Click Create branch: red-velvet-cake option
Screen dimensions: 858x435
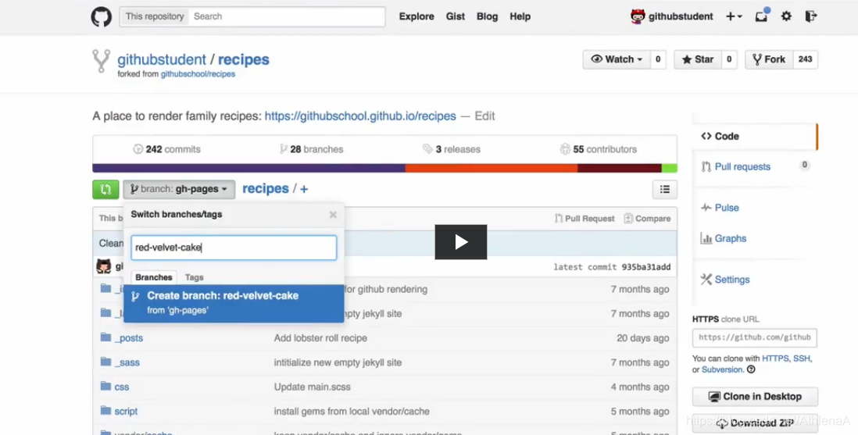[234, 302]
